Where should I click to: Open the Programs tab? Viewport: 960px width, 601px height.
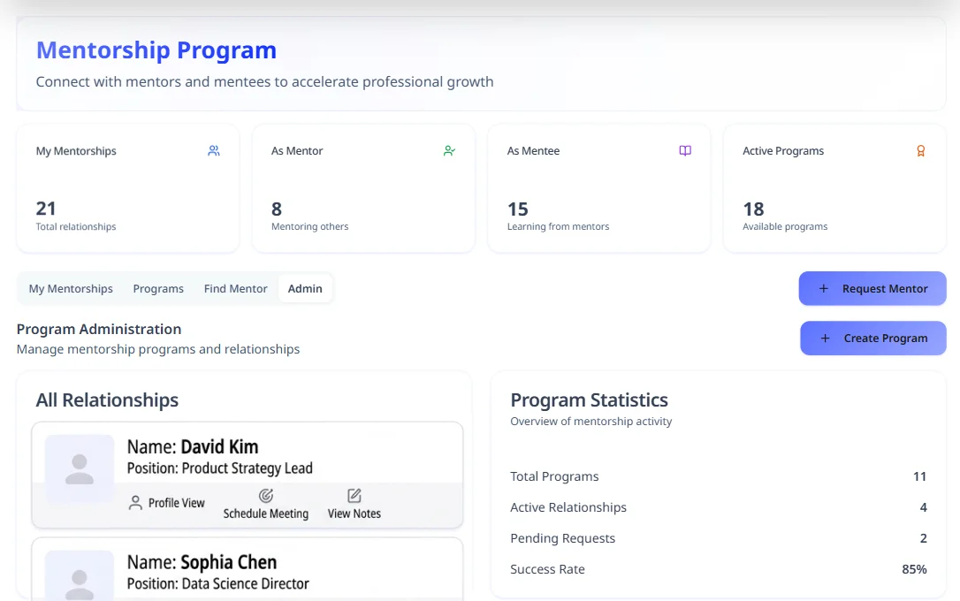click(x=158, y=288)
